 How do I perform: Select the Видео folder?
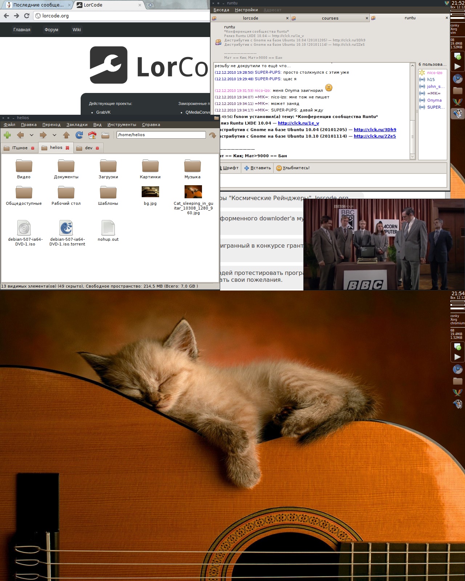coord(24,169)
